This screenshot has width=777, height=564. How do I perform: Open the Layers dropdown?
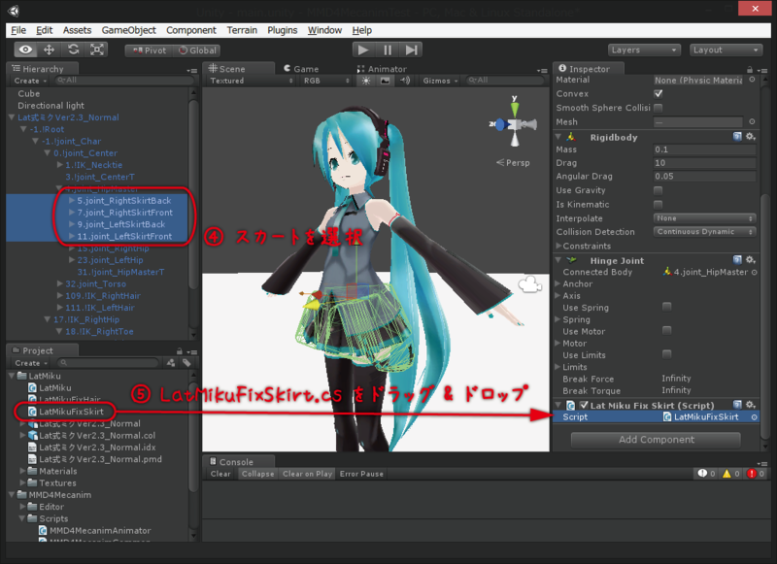coord(643,50)
